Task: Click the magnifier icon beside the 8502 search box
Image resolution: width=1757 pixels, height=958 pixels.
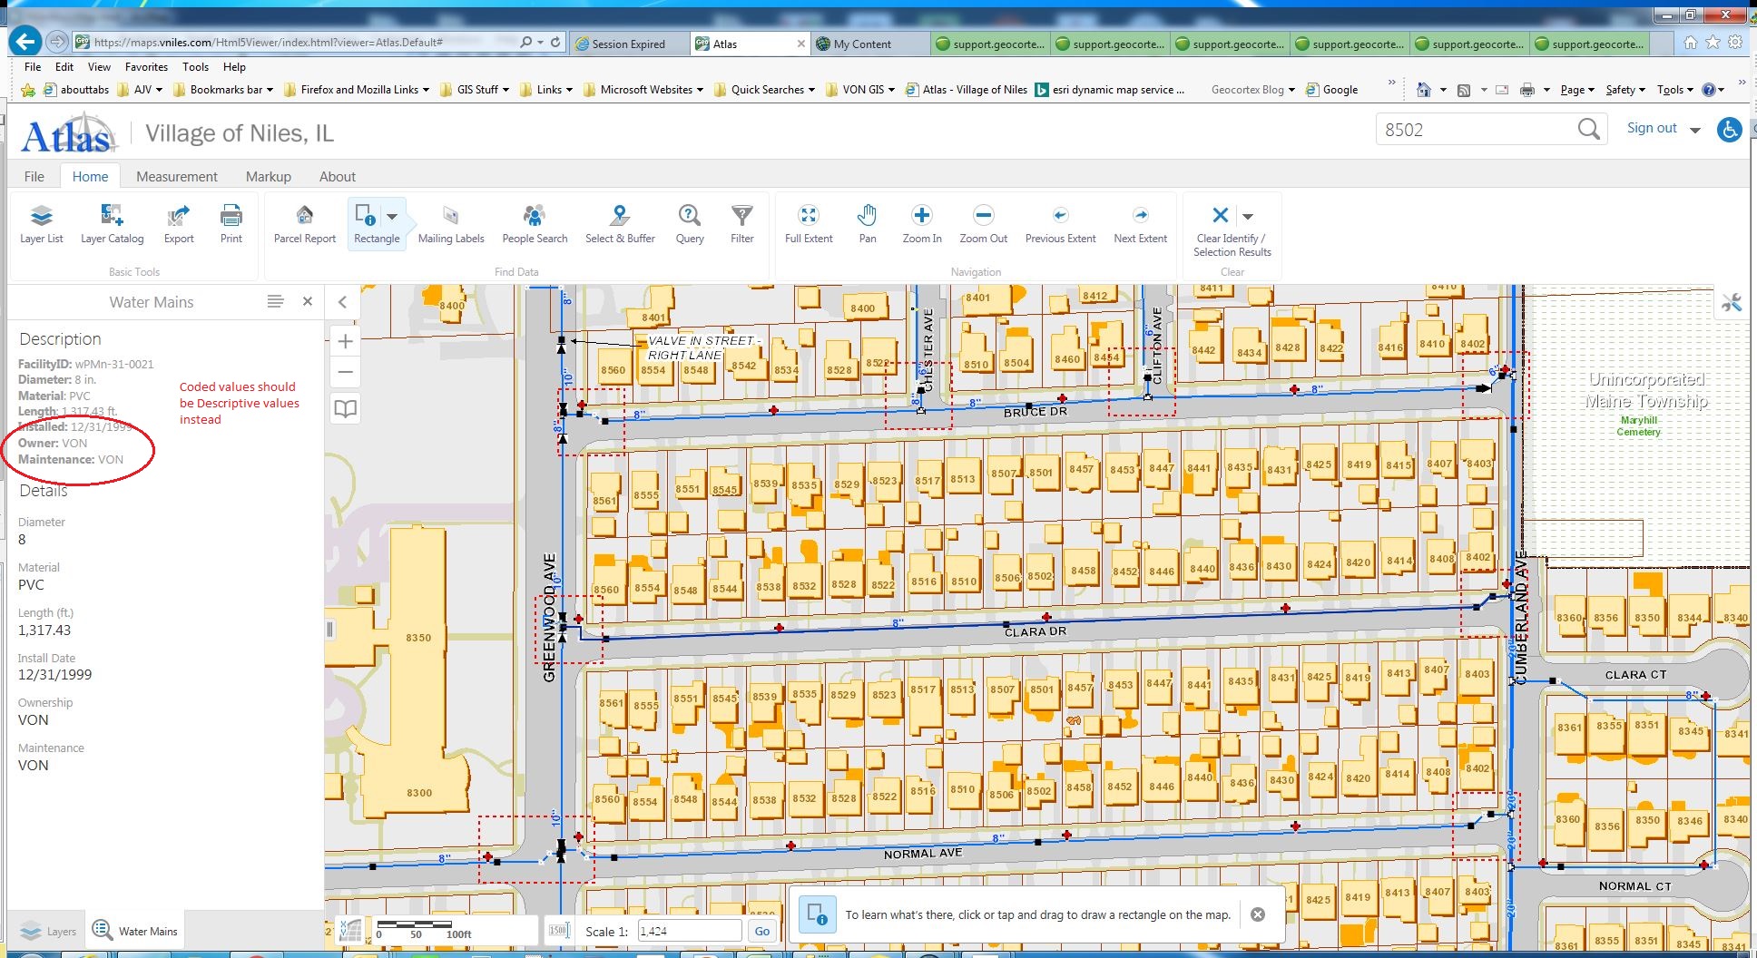Action: coord(1588,130)
